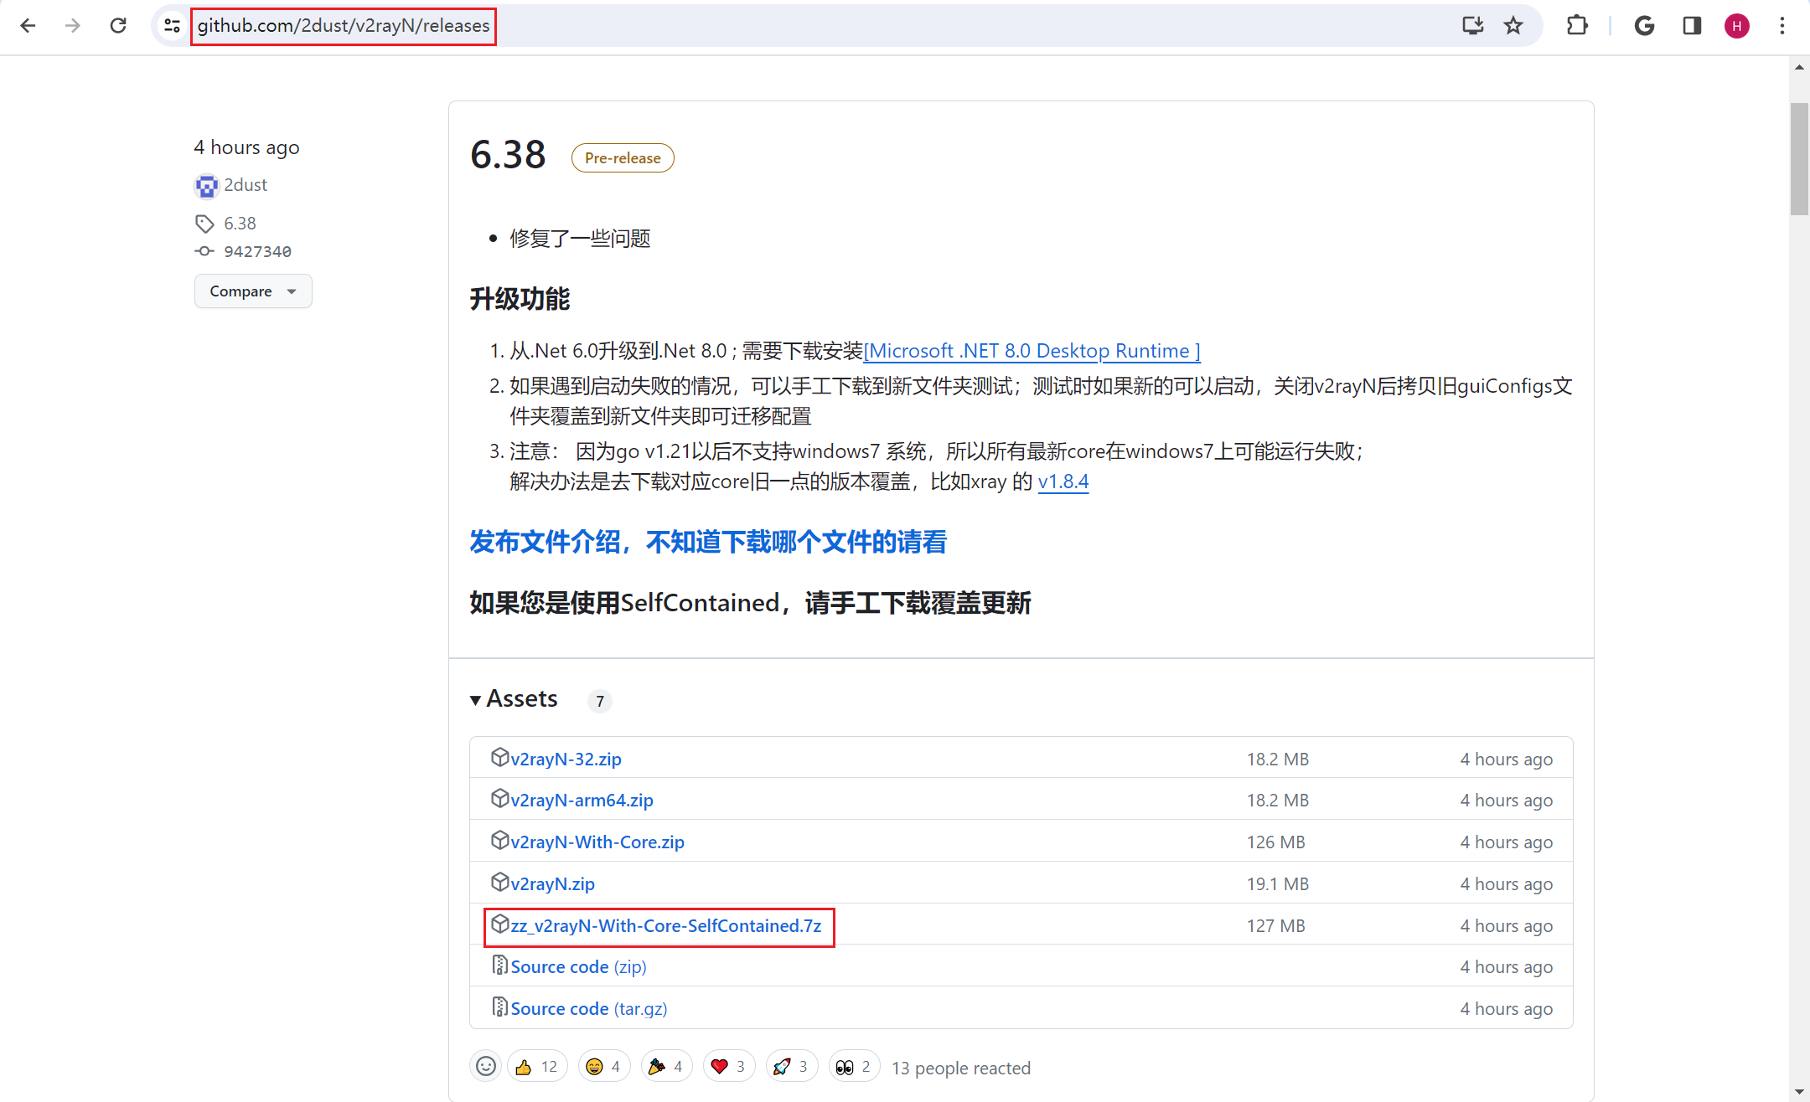The width and height of the screenshot is (1810, 1102).
Task: Toggle thumbs up reaction
Action: click(x=537, y=1066)
